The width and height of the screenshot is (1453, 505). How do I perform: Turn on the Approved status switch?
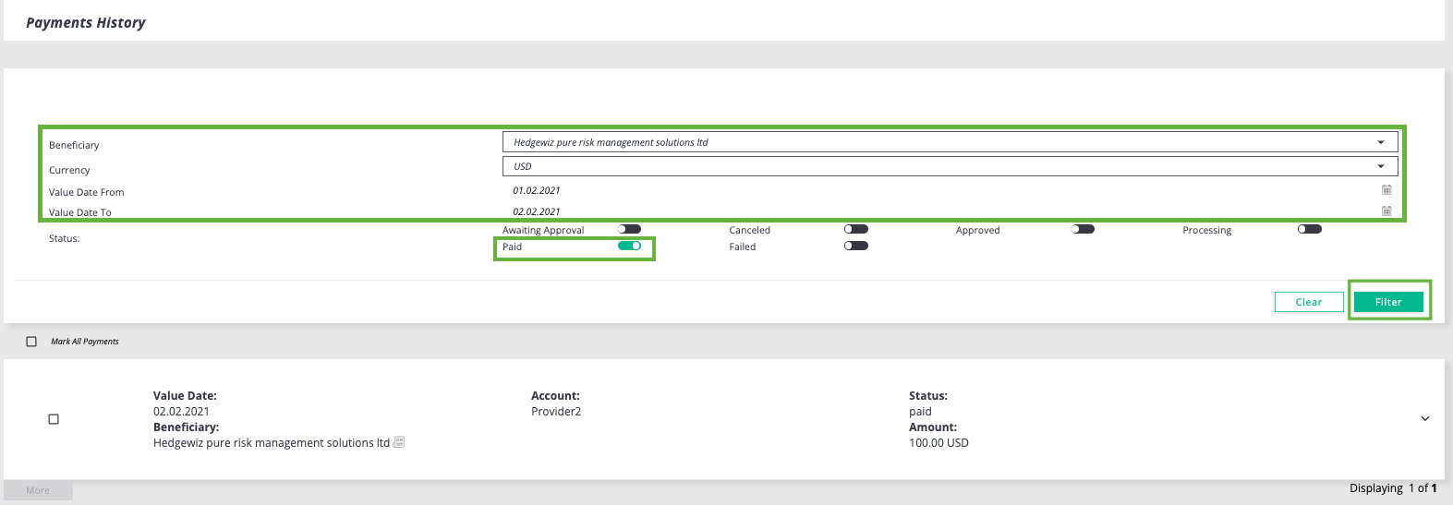click(1083, 229)
